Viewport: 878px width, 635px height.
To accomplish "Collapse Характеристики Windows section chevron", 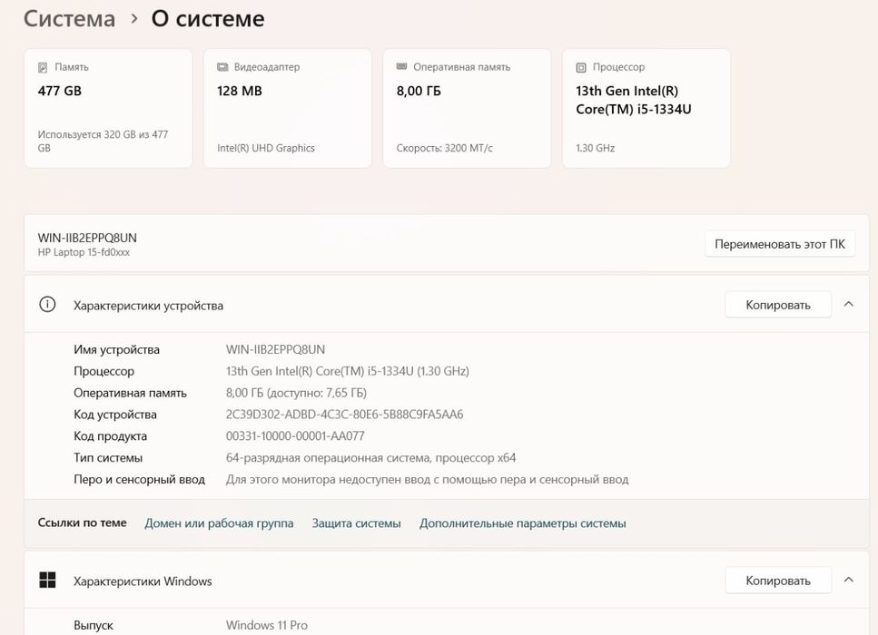I will (x=848, y=581).
